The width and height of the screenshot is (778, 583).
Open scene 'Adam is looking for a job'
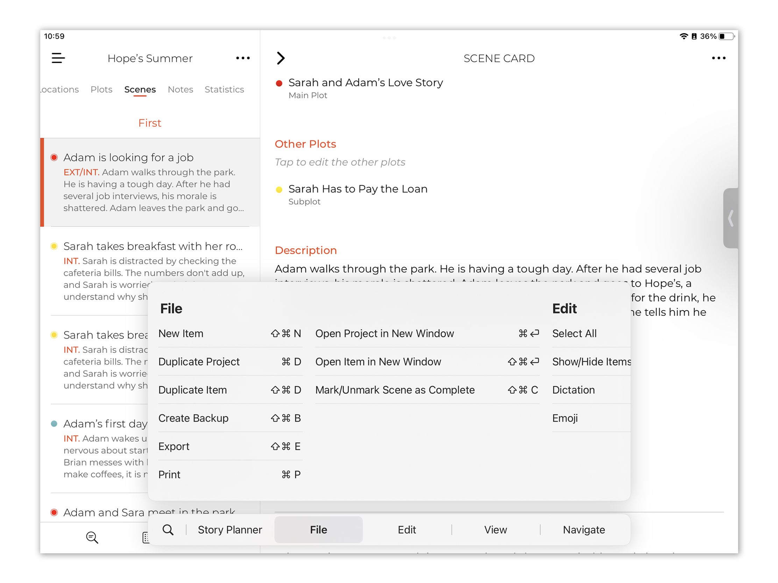(150, 182)
